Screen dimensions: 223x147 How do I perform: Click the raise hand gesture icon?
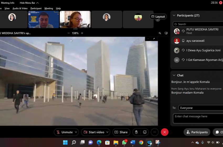tap(136, 132)
